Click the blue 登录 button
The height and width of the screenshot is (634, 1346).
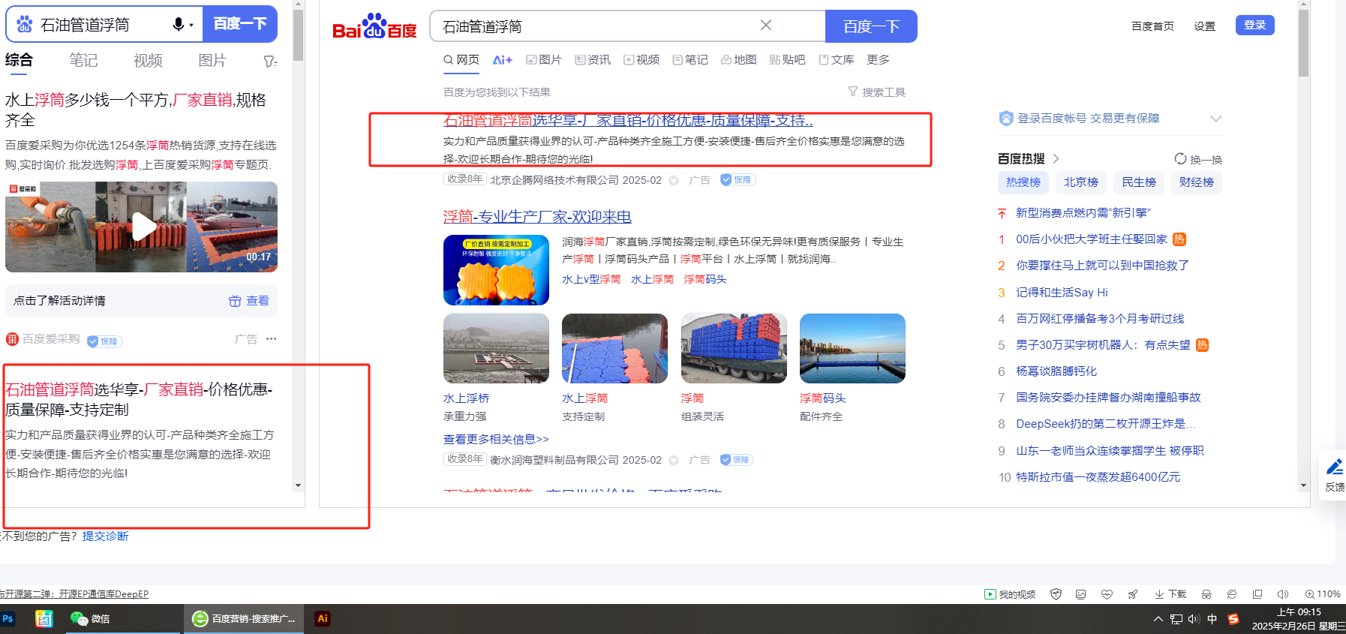pyautogui.click(x=1255, y=26)
